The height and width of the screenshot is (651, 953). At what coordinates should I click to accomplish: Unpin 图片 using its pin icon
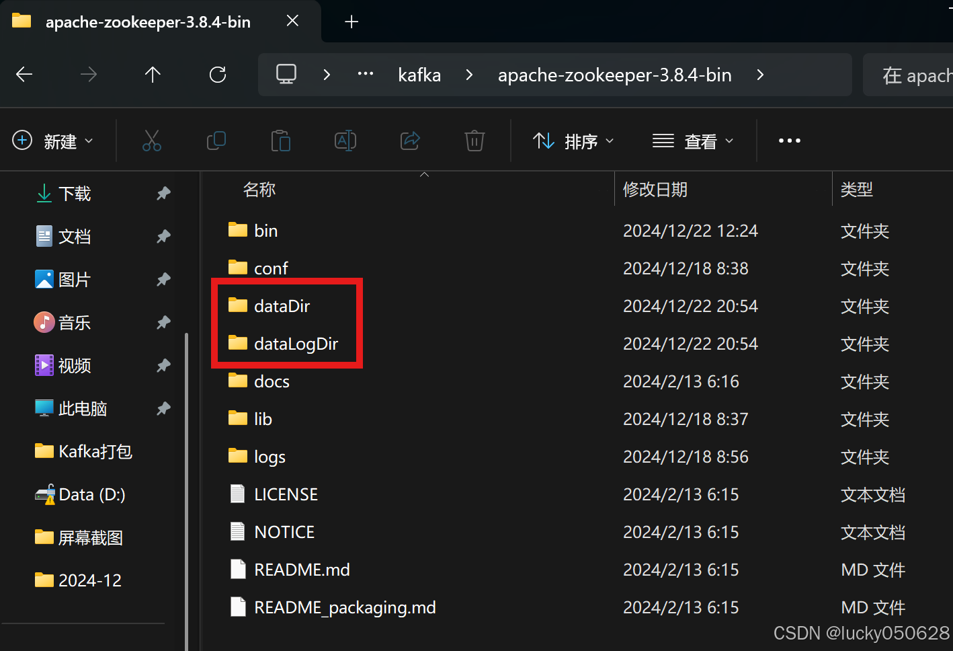click(163, 280)
